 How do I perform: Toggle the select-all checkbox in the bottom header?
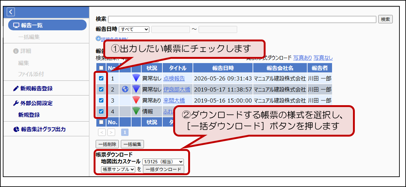[x=101, y=122]
